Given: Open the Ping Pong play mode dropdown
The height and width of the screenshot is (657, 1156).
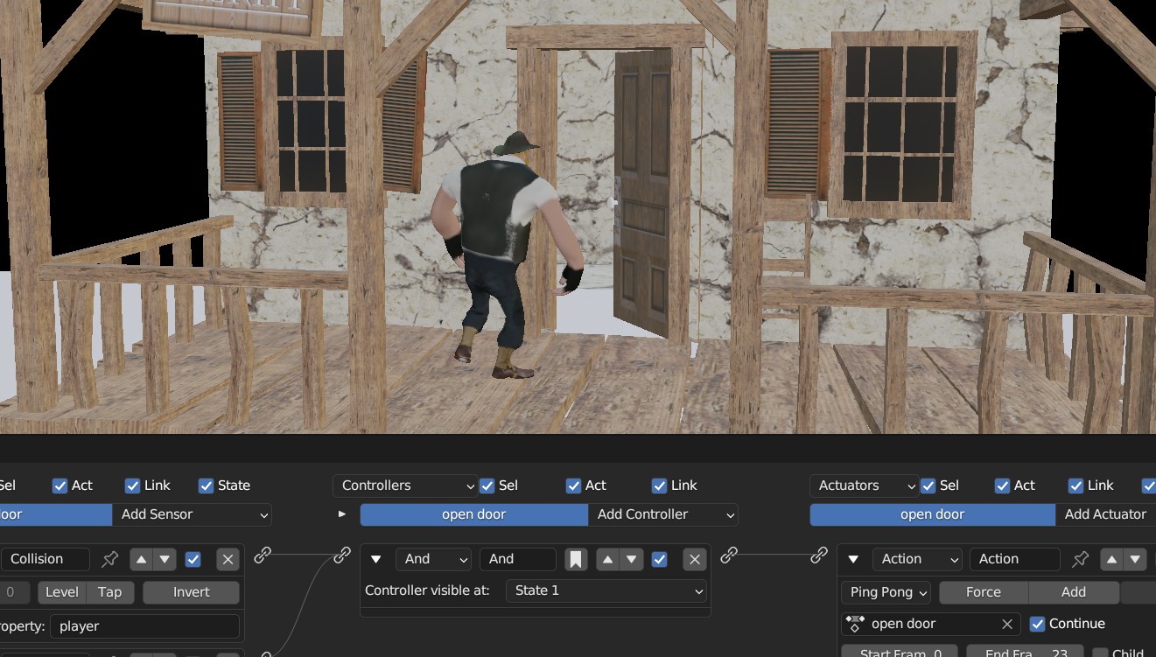Looking at the screenshot, I should [x=886, y=592].
